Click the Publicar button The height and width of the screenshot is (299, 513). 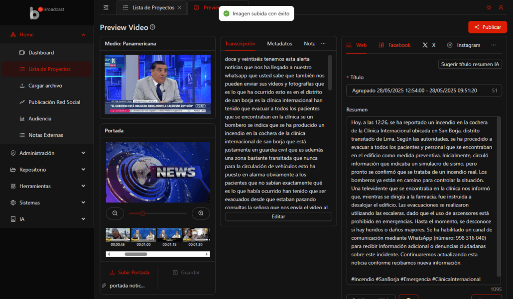point(487,27)
